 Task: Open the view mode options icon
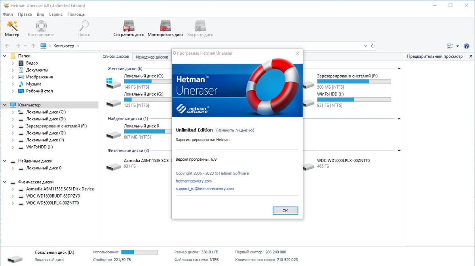pyautogui.click(x=450, y=46)
